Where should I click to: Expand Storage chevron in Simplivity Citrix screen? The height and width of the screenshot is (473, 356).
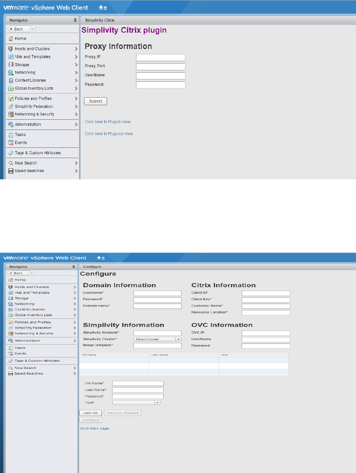click(x=76, y=65)
